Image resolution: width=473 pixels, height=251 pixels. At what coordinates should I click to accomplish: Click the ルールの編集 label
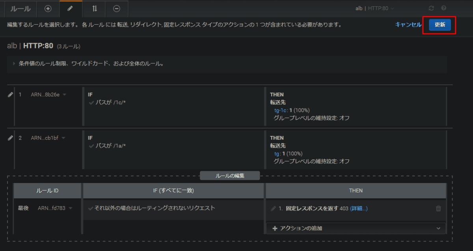coord(230,176)
